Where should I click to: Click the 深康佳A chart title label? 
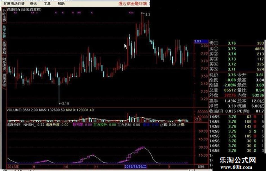[24, 10]
